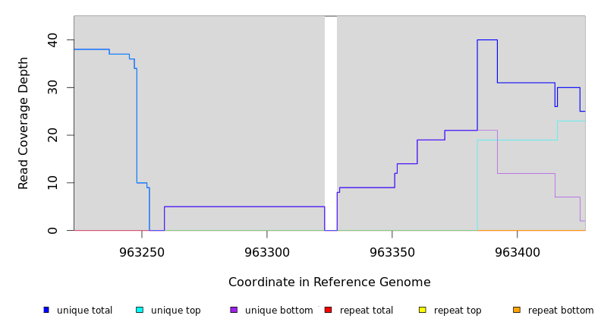
Task: Click the 963250 x-axis tick label
Action: point(142,252)
